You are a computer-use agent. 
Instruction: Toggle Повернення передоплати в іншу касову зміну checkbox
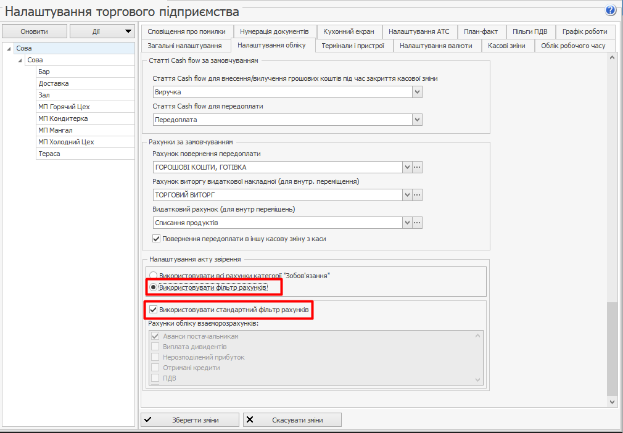tap(156, 239)
